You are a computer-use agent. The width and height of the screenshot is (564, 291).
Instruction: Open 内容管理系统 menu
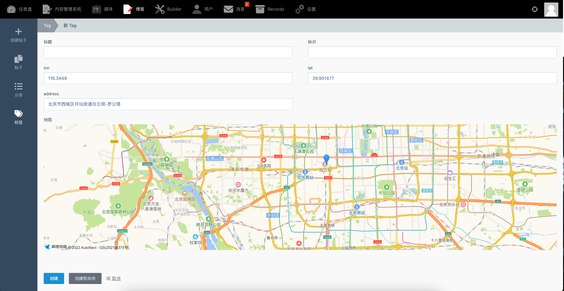click(x=62, y=9)
